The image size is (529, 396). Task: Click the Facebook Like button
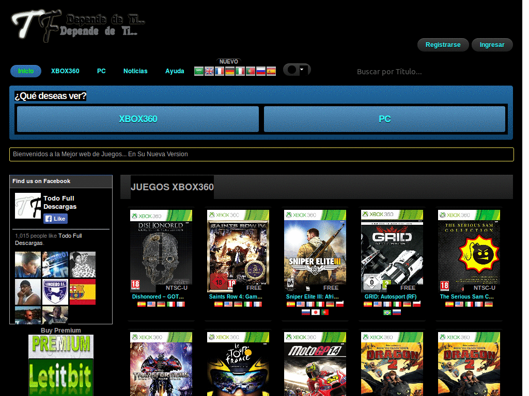55,219
